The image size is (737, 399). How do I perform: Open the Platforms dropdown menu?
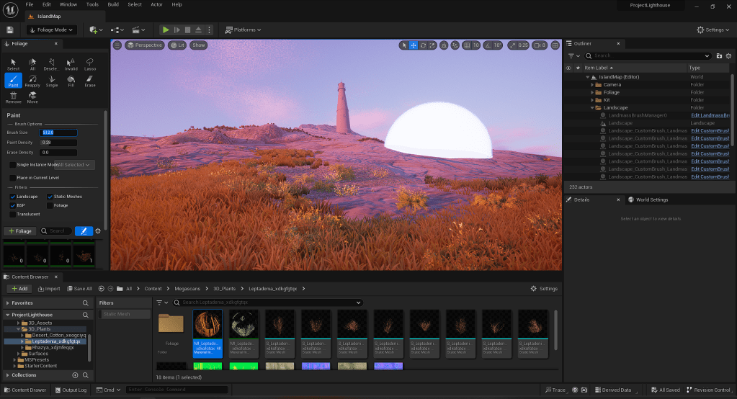tap(243, 30)
